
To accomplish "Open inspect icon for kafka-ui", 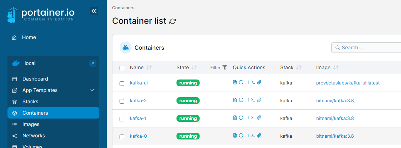I will [241, 82].
